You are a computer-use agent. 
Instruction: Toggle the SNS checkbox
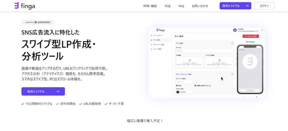pyautogui.click(x=177, y=85)
